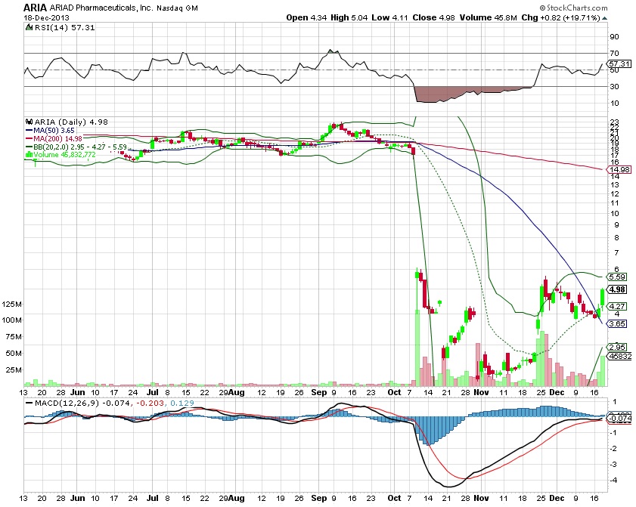Viewport: 636px width, 507px height.
Task: Click the 14.98 MA(200) price tag
Action: [619, 169]
